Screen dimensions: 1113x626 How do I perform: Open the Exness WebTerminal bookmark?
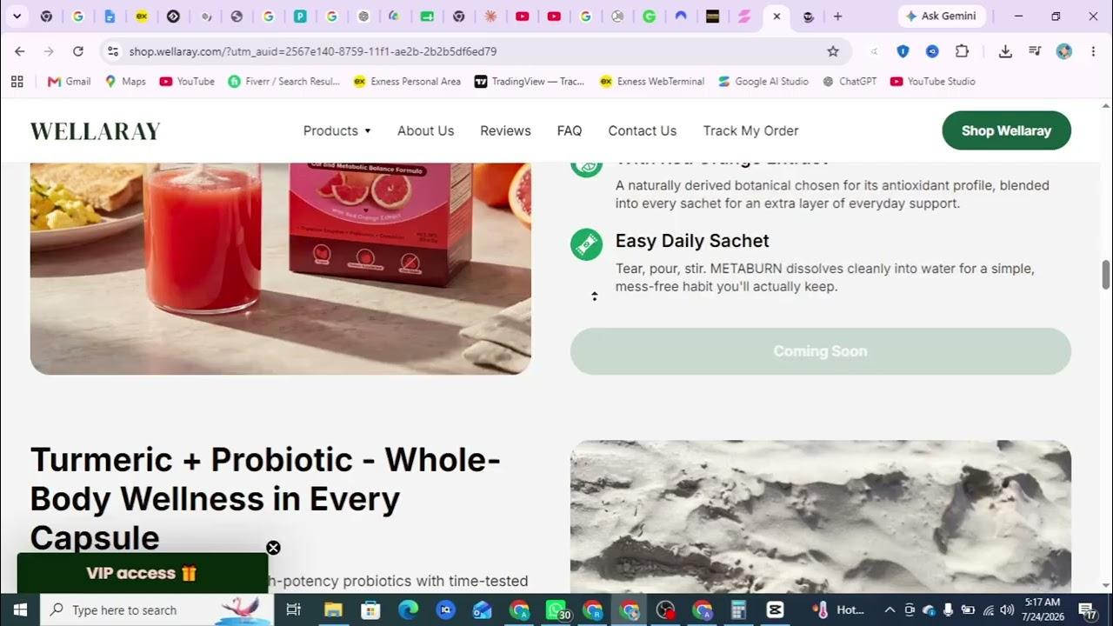652,82
